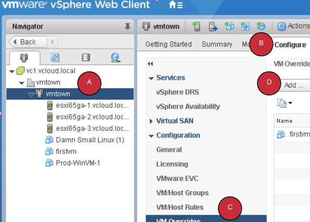310x222 pixels.
Task: Select the vmtown cluster tree row
Action: click(x=70, y=94)
